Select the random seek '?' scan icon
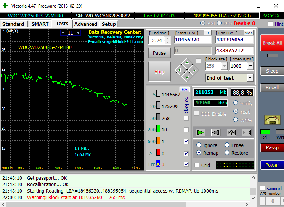Viewport: 284px width, 207px height. pyautogui.click(x=231, y=133)
